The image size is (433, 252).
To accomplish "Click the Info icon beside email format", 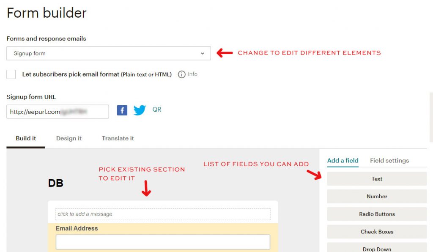I will 182,74.
